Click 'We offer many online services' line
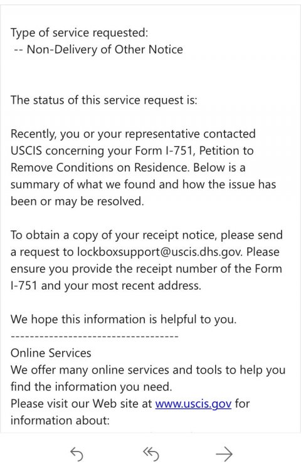The width and height of the screenshot is (301, 471). pos(148,370)
